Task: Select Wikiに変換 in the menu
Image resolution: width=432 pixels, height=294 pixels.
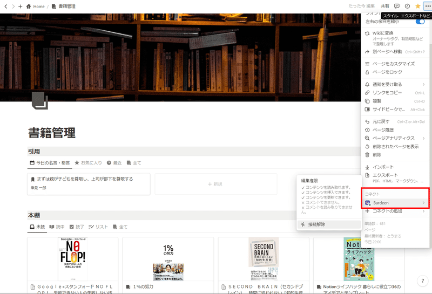Action: tap(395, 38)
